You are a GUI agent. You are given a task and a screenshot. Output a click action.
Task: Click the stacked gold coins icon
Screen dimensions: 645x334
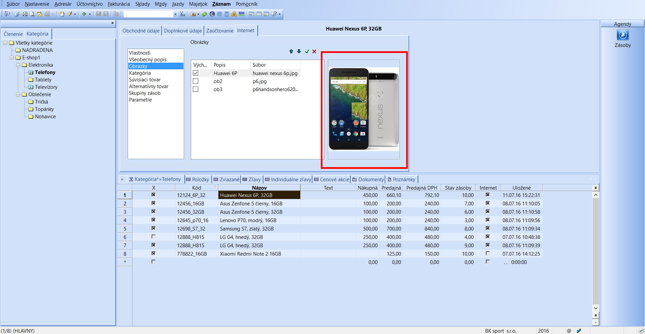tap(234, 14)
